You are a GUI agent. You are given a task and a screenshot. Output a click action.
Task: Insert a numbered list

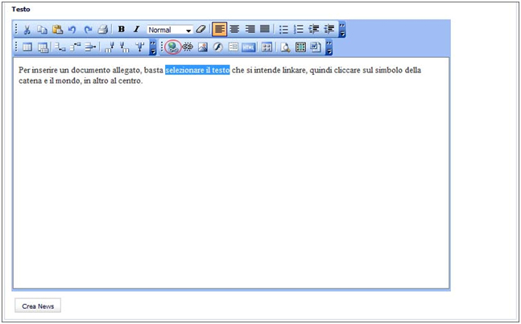pyautogui.click(x=299, y=29)
